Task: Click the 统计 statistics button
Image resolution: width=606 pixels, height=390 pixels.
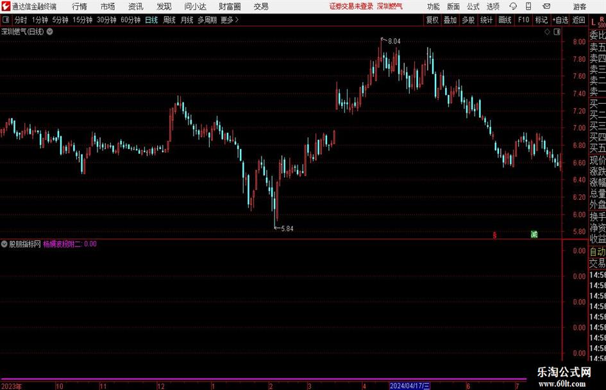Action: (x=486, y=20)
